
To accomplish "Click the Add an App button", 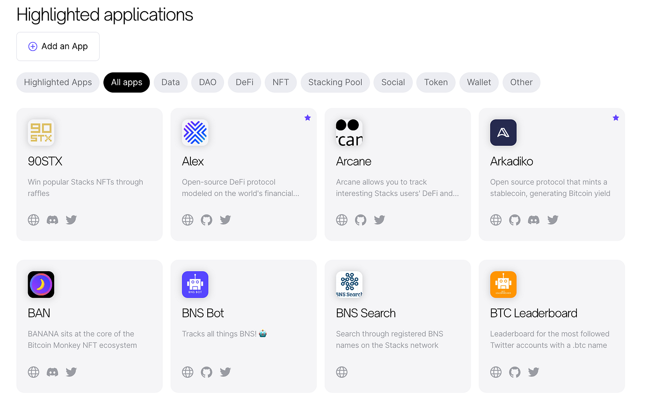I will [58, 46].
